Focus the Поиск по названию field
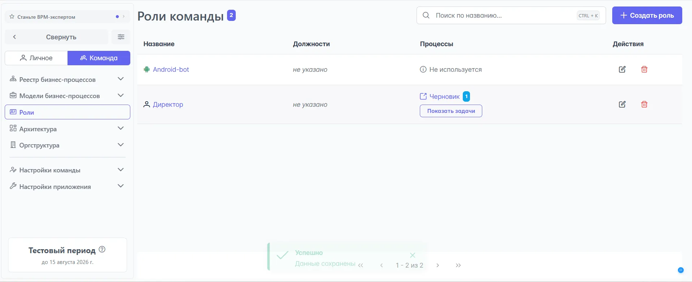Viewport: 692px width, 282px height. 504,16
